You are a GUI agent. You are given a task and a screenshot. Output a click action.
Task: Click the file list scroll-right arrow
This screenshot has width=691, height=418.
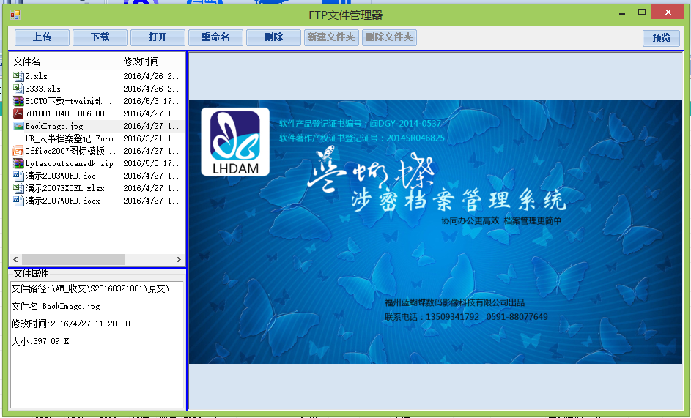pyautogui.click(x=179, y=259)
